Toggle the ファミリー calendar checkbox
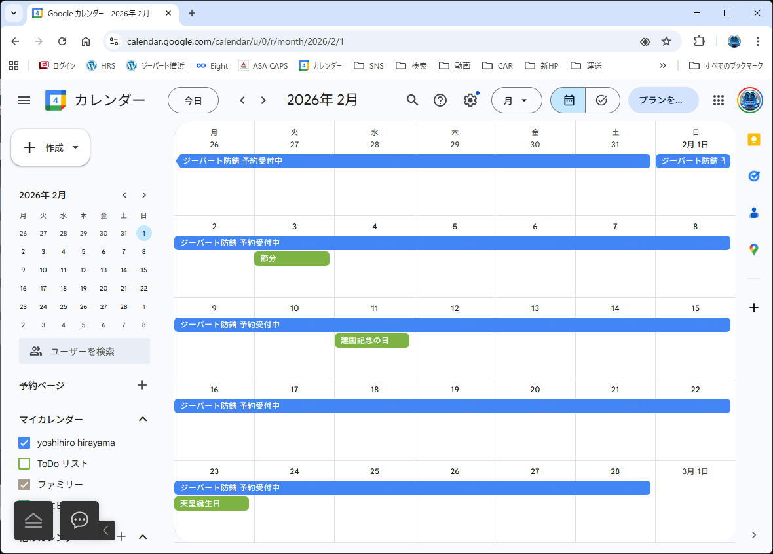The image size is (773, 554). pos(24,485)
